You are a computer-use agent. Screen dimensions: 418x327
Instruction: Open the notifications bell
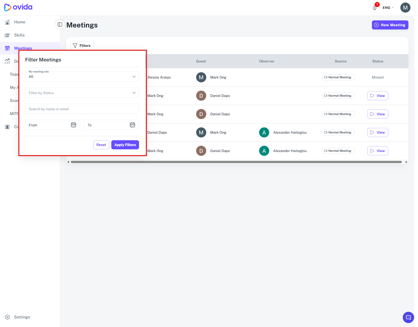375,8
